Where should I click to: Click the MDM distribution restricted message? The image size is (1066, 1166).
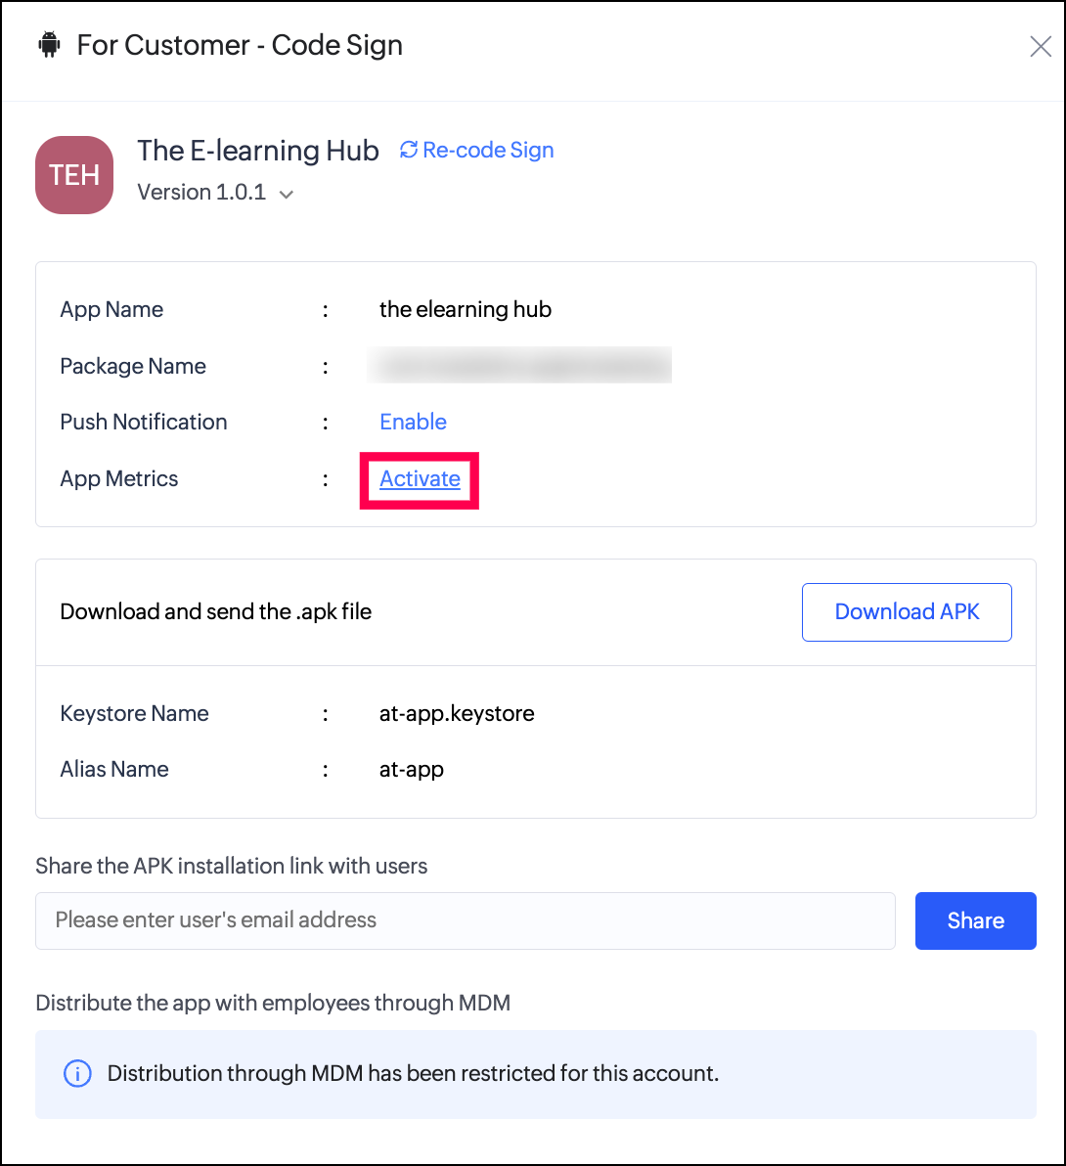413,1073
